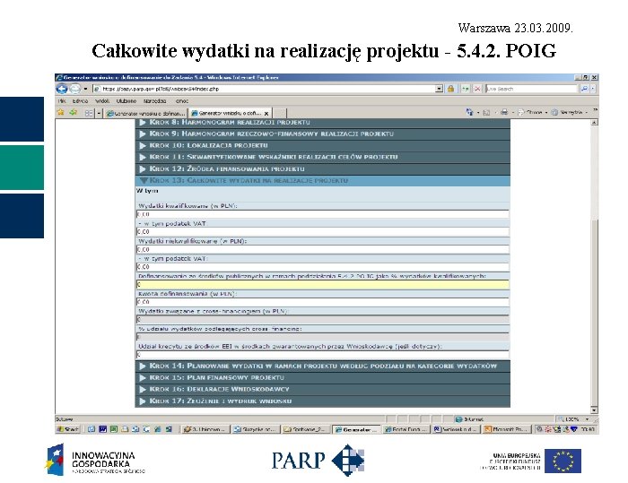Screen dimensions: 628x483
Task: Click the green Refresh page icon
Action: coord(465,89)
